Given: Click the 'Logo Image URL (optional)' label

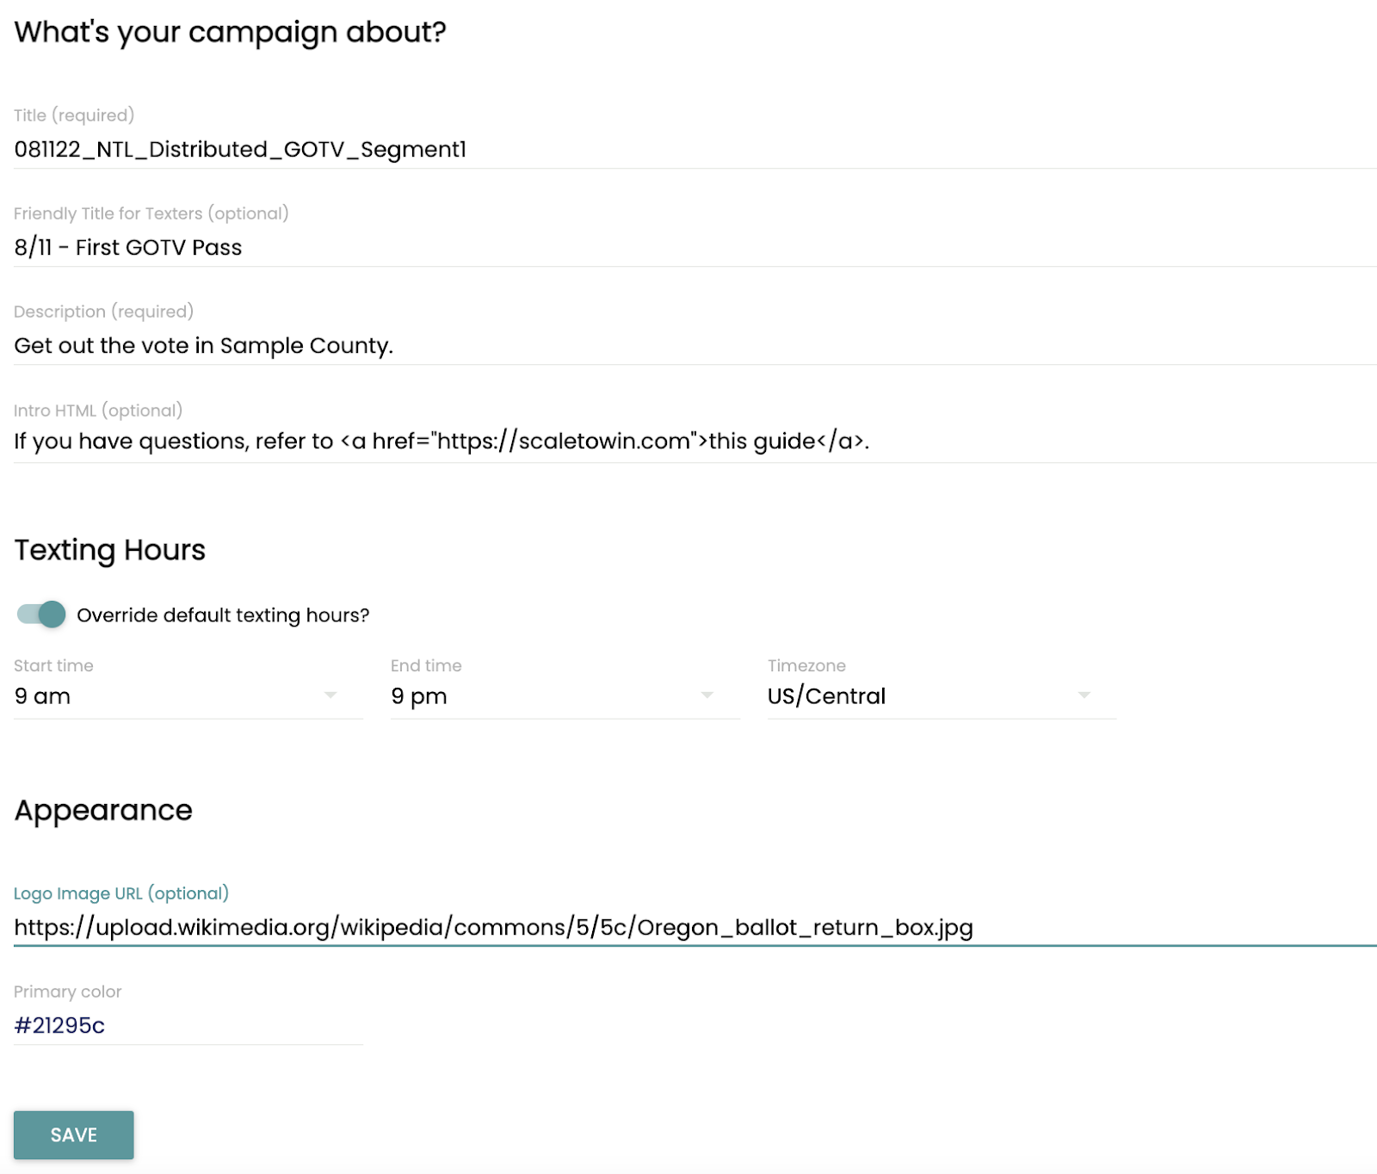Looking at the screenshot, I should click(121, 893).
